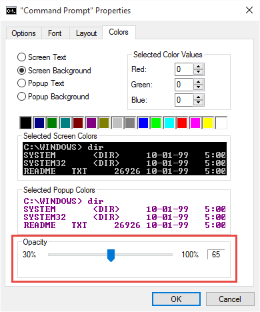Pick the bright green color swatch

click(156, 123)
